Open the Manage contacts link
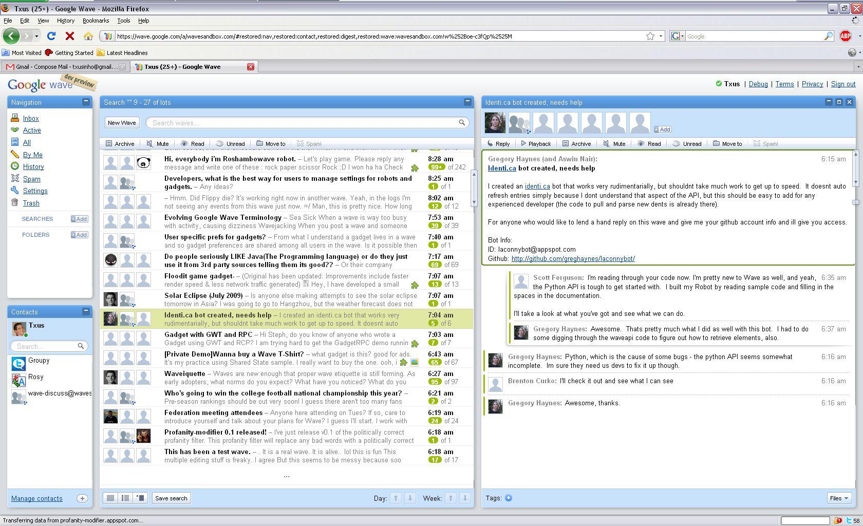The width and height of the screenshot is (863, 526). pyautogui.click(x=37, y=498)
